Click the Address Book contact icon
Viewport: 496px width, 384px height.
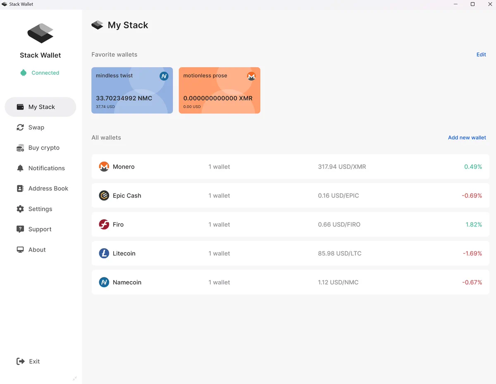[20, 188]
